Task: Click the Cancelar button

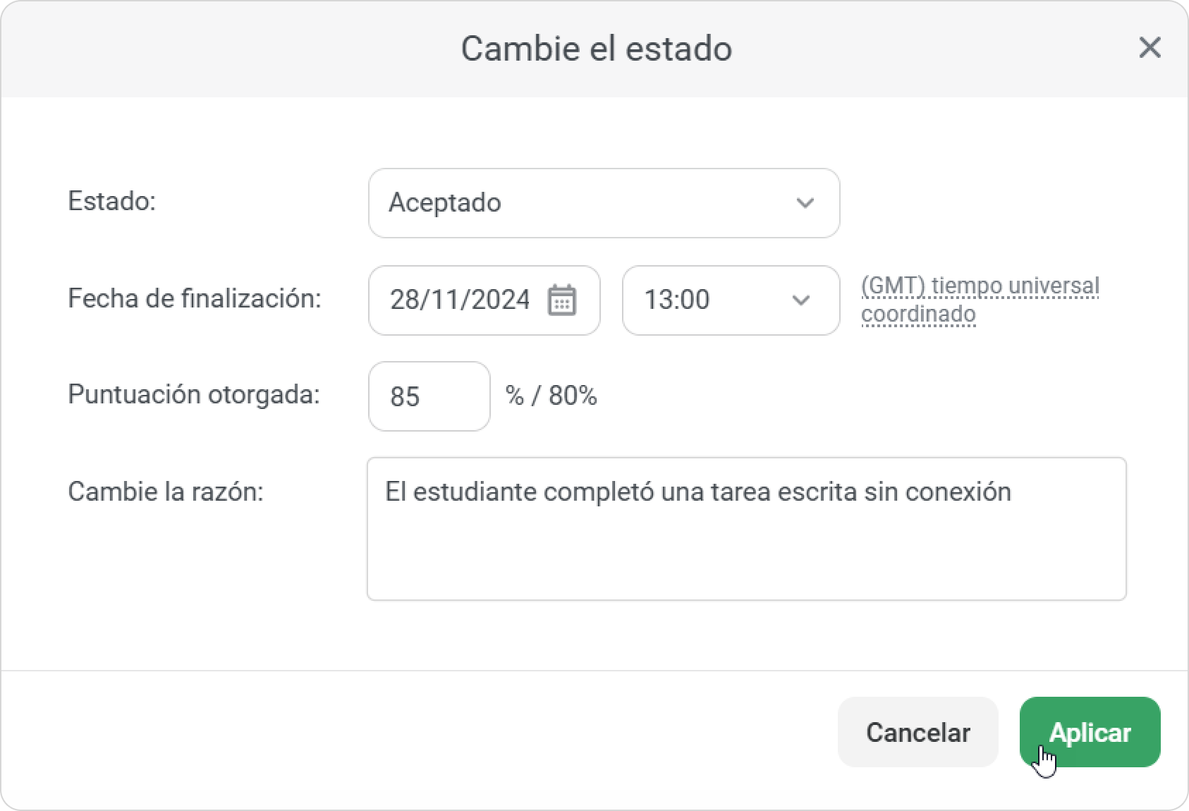Action: point(917,732)
